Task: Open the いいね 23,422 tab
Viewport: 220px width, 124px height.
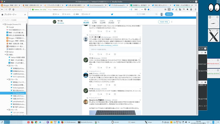Action: [111, 22]
